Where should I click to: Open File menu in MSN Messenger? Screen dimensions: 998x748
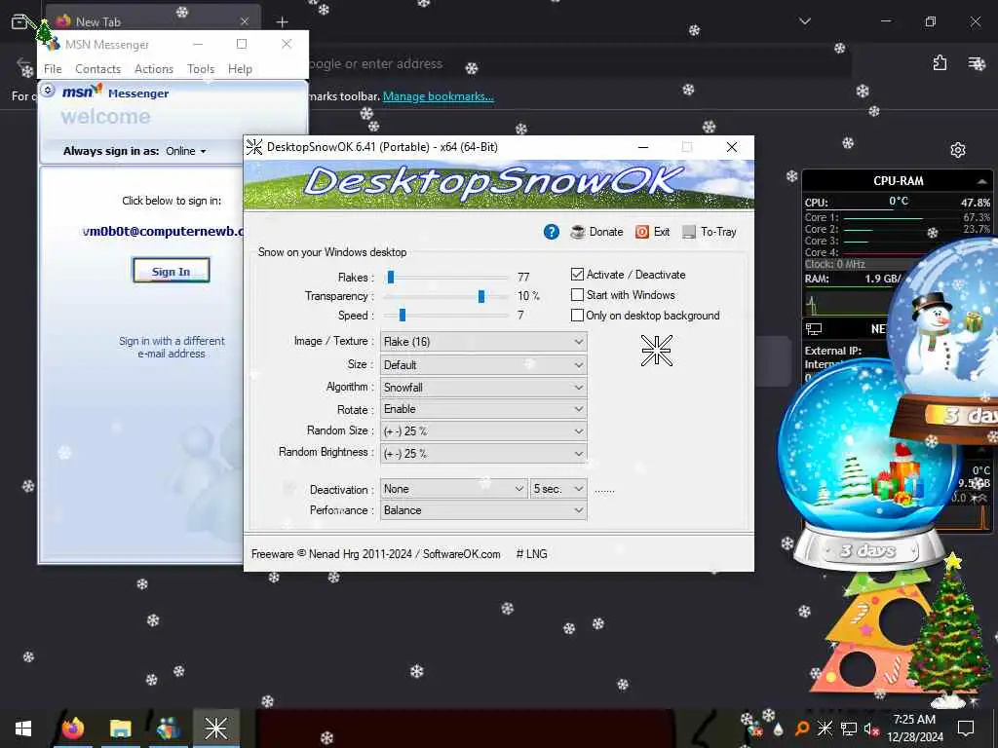pos(53,69)
